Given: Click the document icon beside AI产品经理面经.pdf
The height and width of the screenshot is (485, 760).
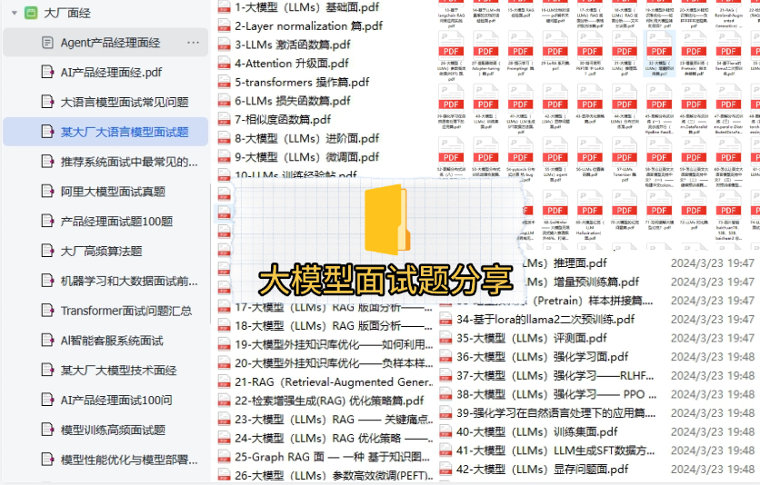Looking at the screenshot, I should pyautogui.click(x=47, y=72).
